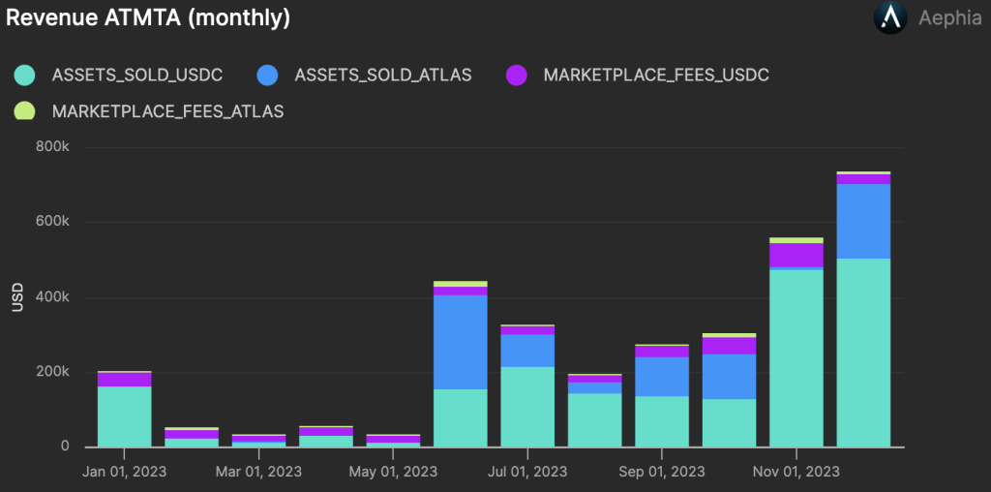The height and width of the screenshot is (492, 991).
Task: Click the blue ASSETS_SOLD_ATLAS legend circle
Action: pyautogui.click(x=267, y=75)
